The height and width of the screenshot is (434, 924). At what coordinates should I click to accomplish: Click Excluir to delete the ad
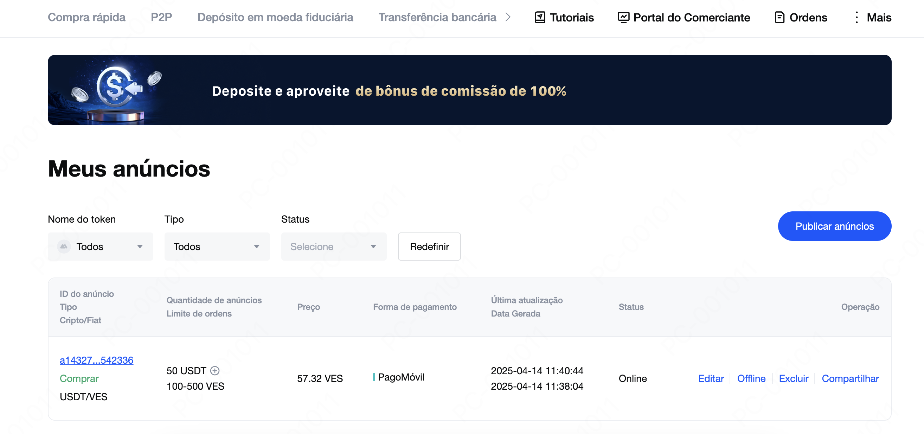click(794, 378)
